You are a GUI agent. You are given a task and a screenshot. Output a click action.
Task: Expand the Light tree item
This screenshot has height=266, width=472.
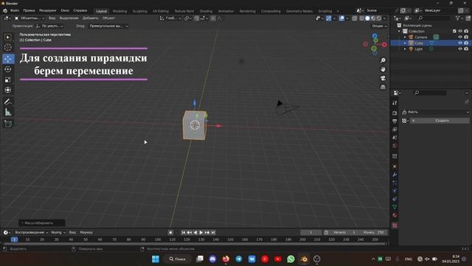[x=405, y=49]
